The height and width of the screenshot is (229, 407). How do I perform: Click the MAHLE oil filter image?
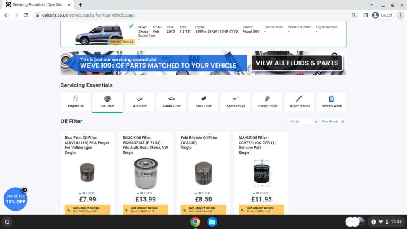click(262, 173)
